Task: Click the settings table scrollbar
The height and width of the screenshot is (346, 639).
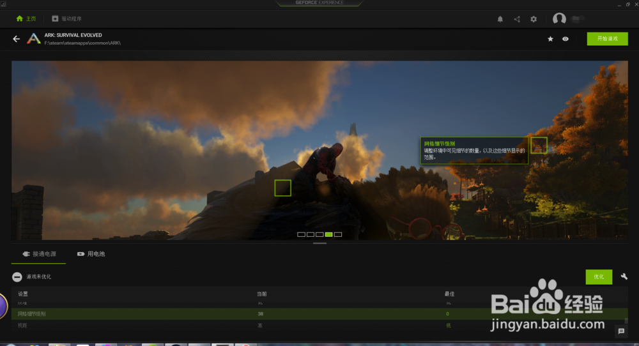Action: pyautogui.click(x=626, y=320)
